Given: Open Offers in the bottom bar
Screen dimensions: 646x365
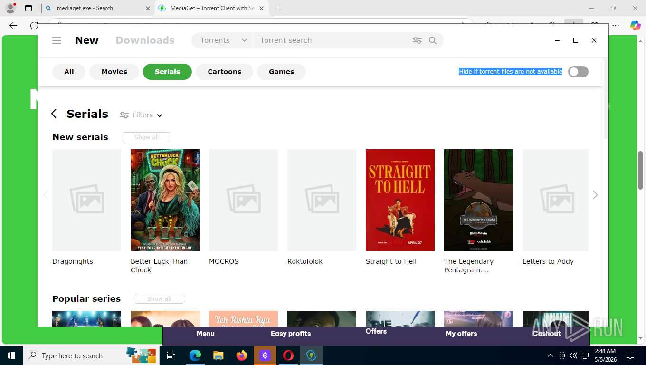Looking at the screenshot, I should [376, 331].
